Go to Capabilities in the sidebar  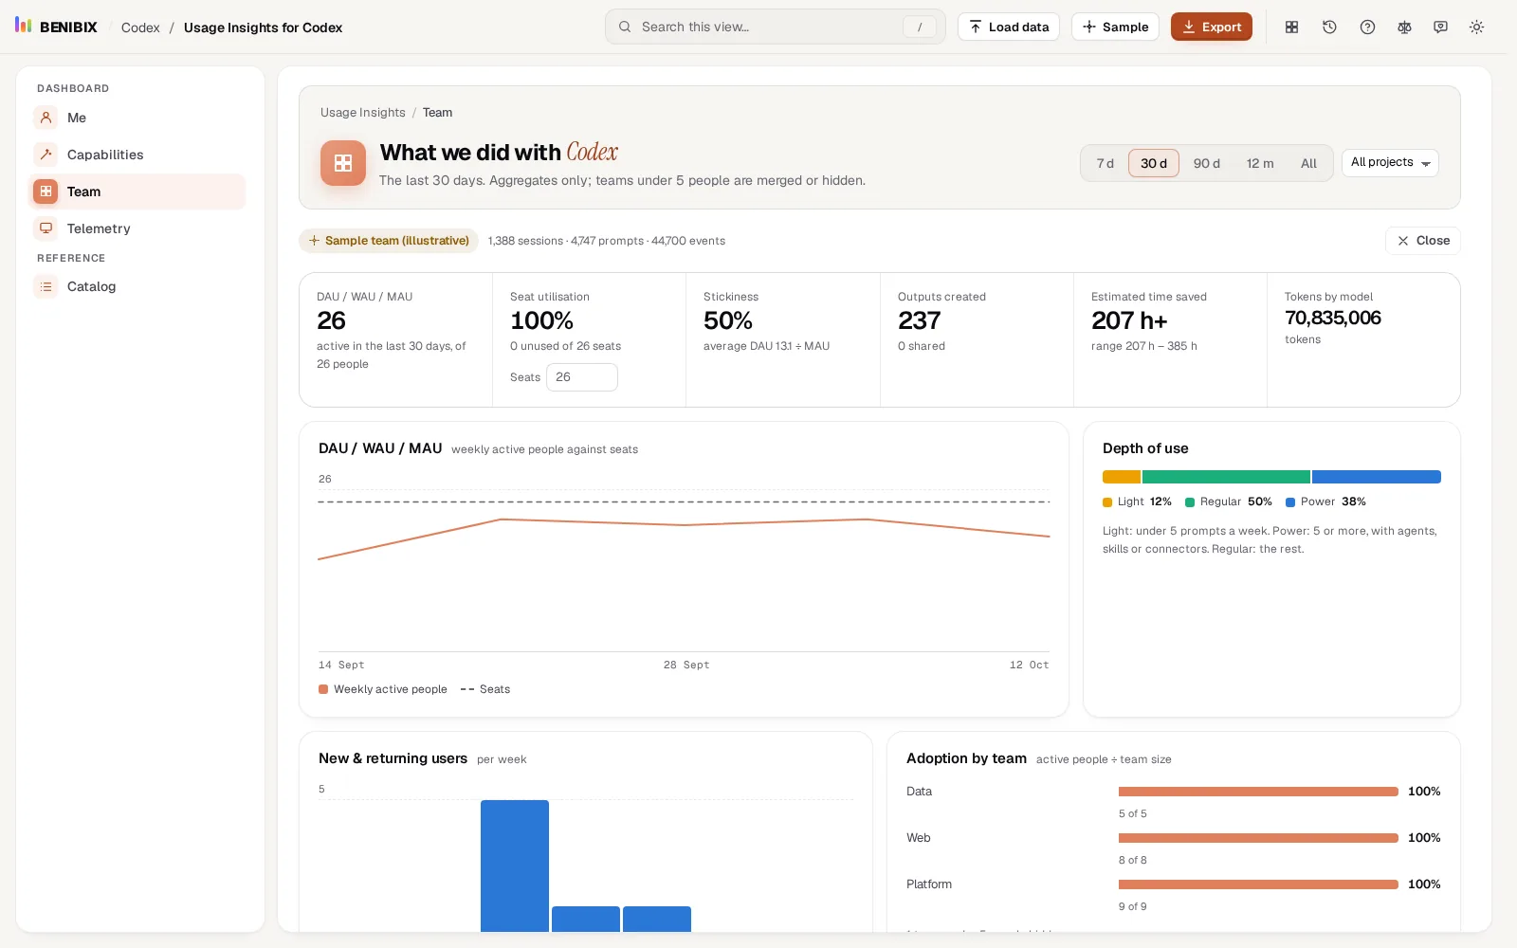(x=137, y=155)
